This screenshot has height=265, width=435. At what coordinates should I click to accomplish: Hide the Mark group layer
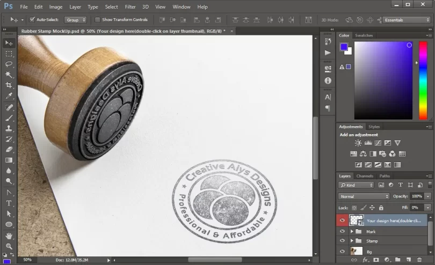point(342,231)
